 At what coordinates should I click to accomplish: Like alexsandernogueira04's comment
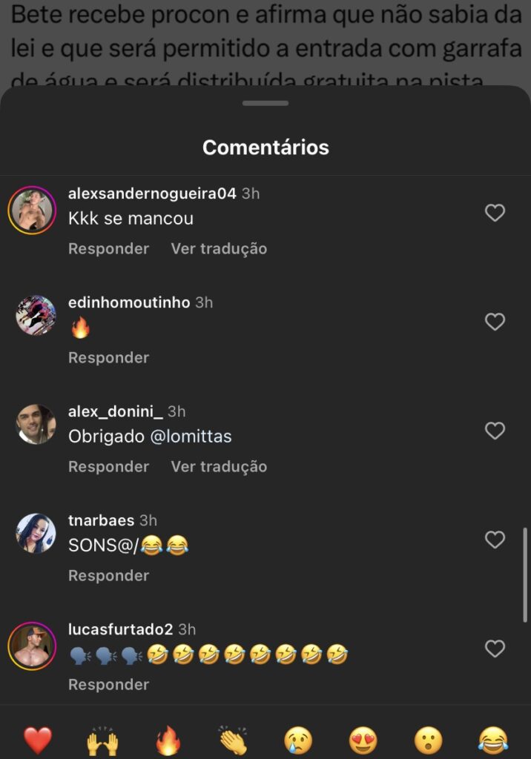coord(495,213)
